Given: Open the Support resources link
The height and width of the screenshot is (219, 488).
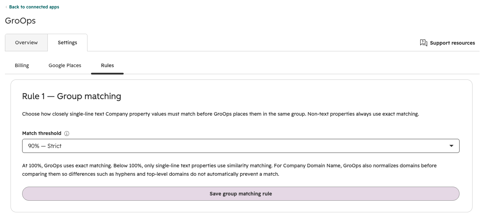Looking at the screenshot, I should tap(452, 43).
